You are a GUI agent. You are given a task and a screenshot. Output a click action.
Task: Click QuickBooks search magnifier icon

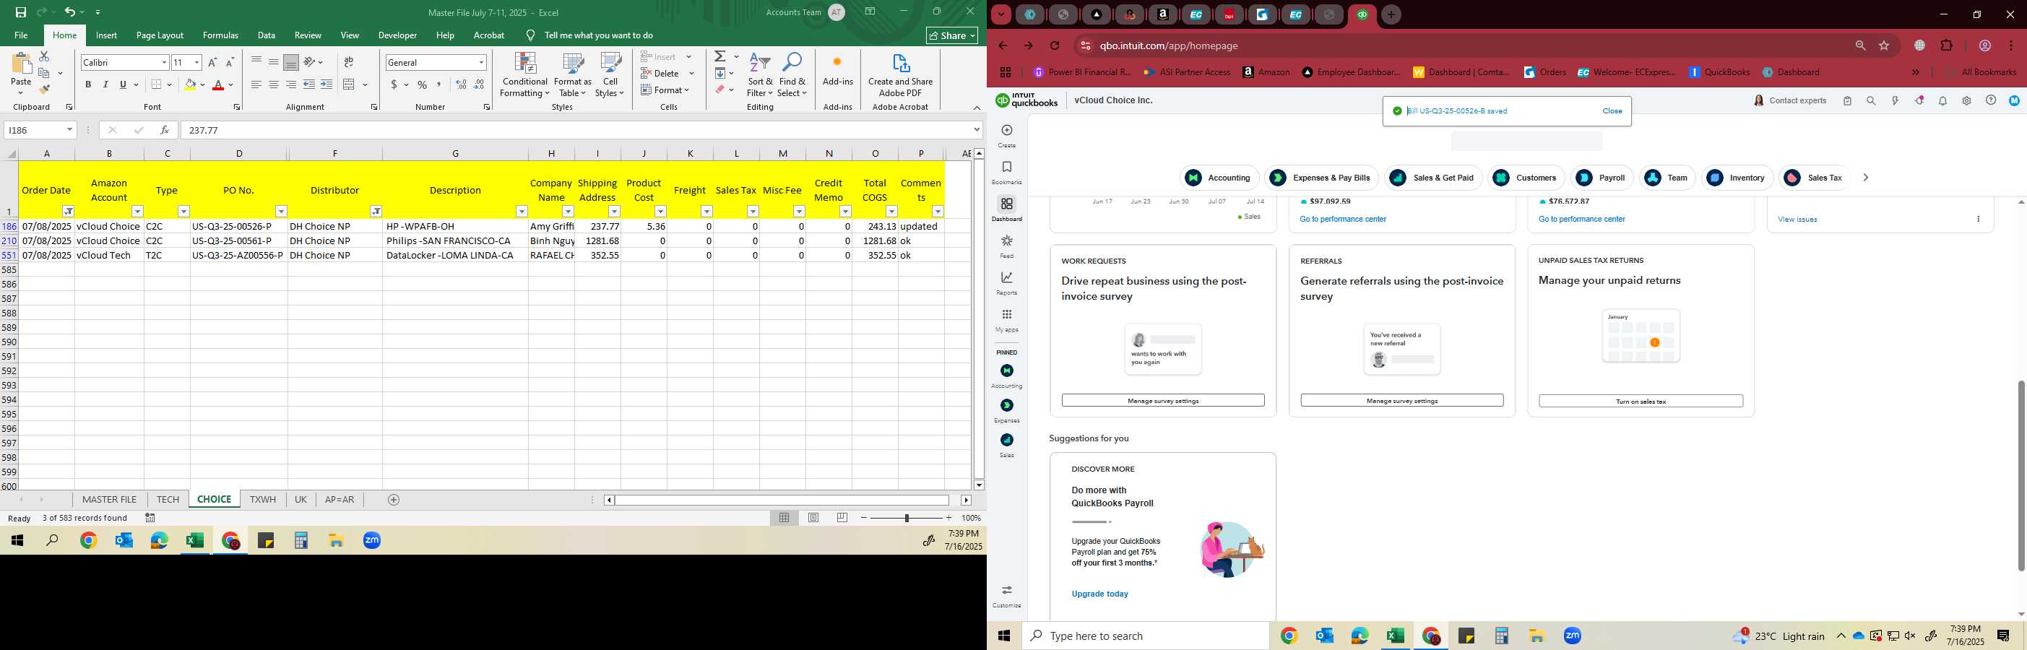coord(1871,100)
